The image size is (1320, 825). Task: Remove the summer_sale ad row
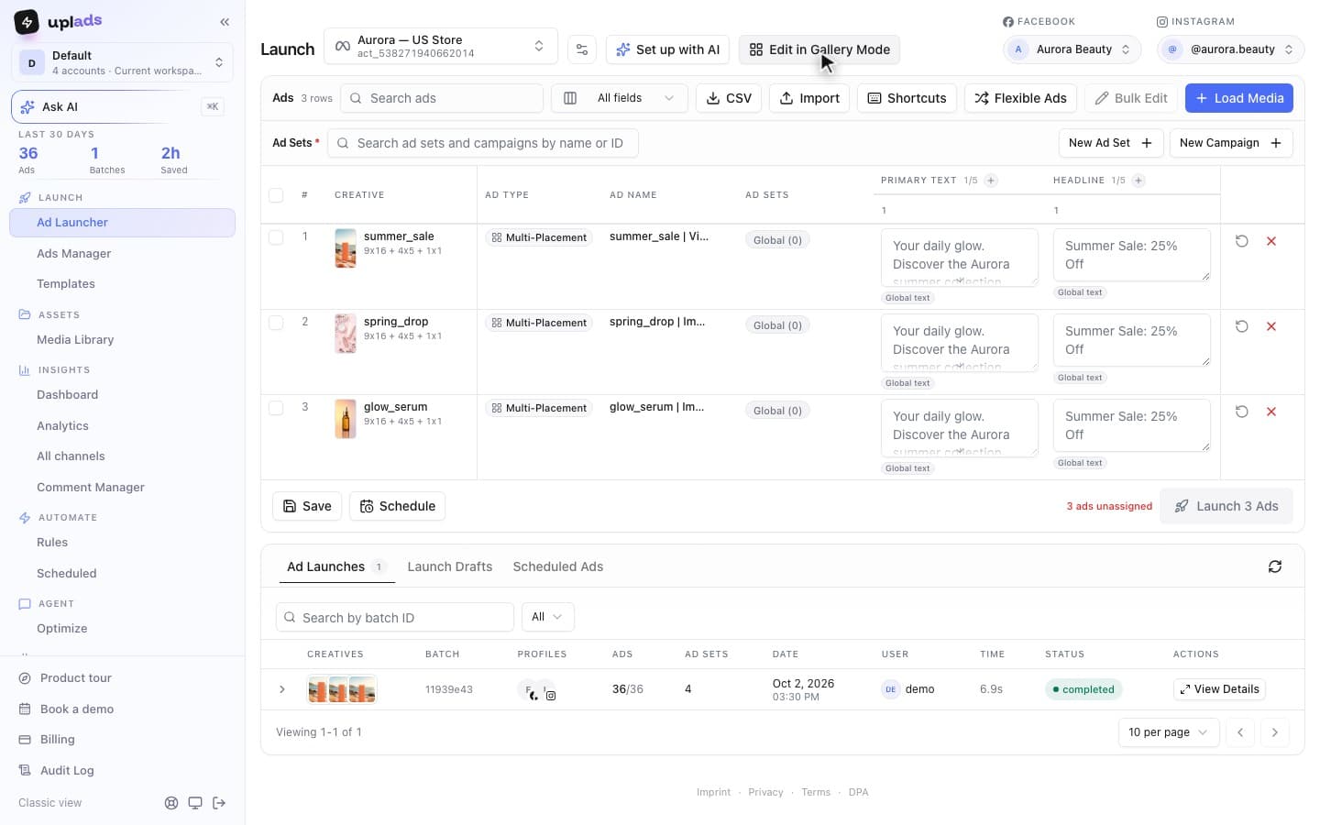1271,241
